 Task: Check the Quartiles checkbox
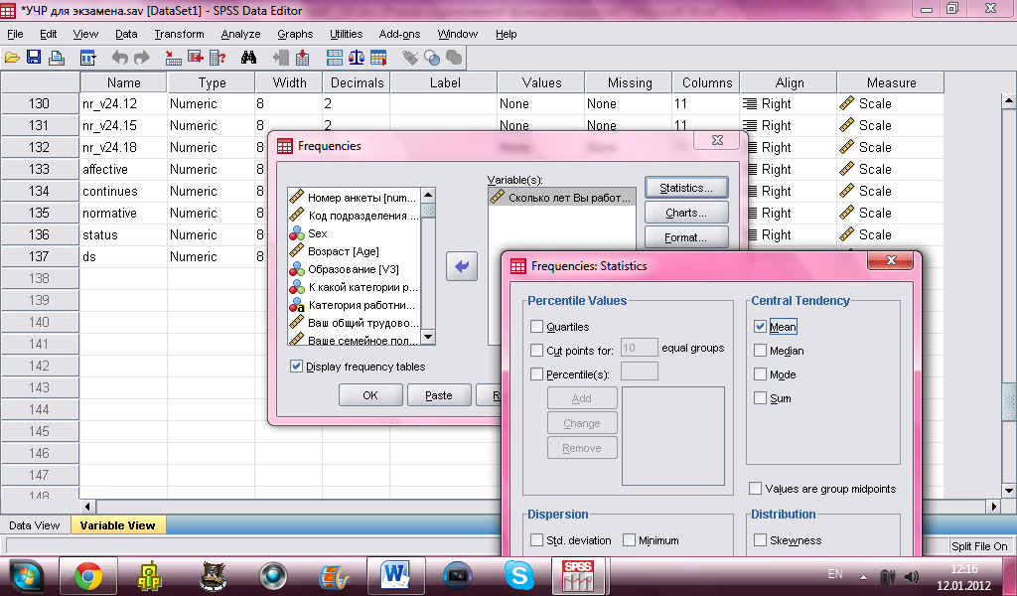click(x=536, y=326)
